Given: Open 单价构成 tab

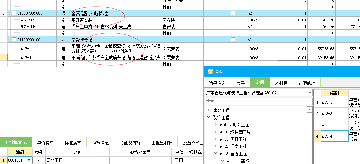Looking at the screenshot, I should (x=45, y=142).
